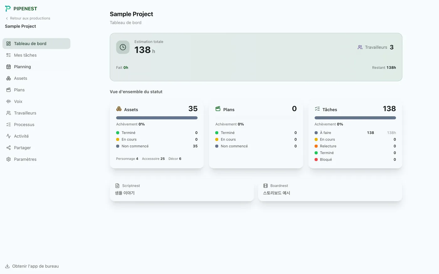
Task: Click the PIPENEST brand name
Action: [x=25, y=9]
